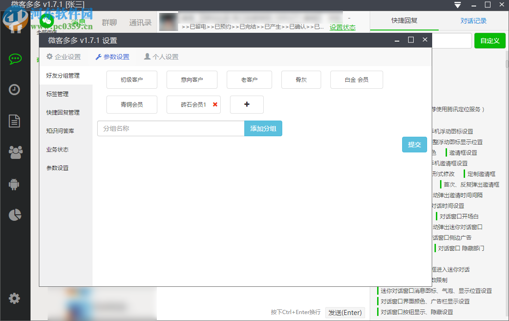
Task: Open the settings gear icon at bottom
Action: pyautogui.click(x=15, y=298)
